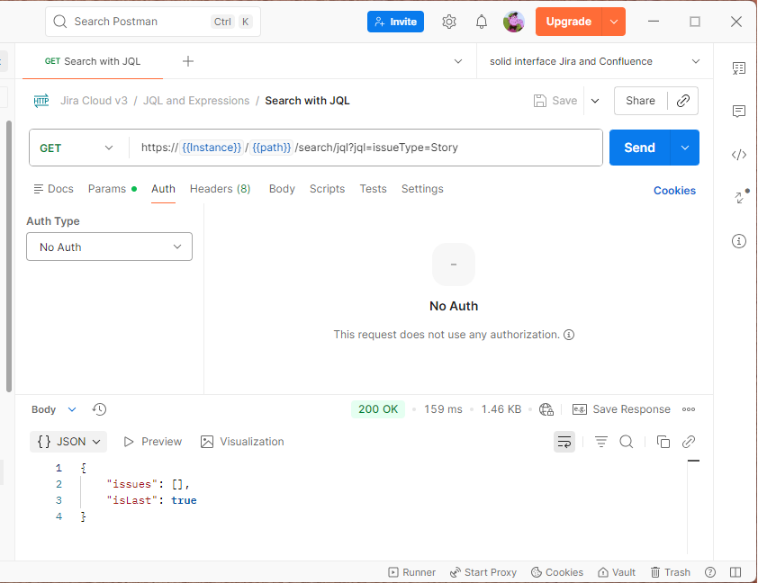Copy the response body to clipboard

tap(663, 442)
